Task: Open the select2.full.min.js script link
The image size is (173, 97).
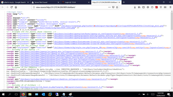Action: 74,65
